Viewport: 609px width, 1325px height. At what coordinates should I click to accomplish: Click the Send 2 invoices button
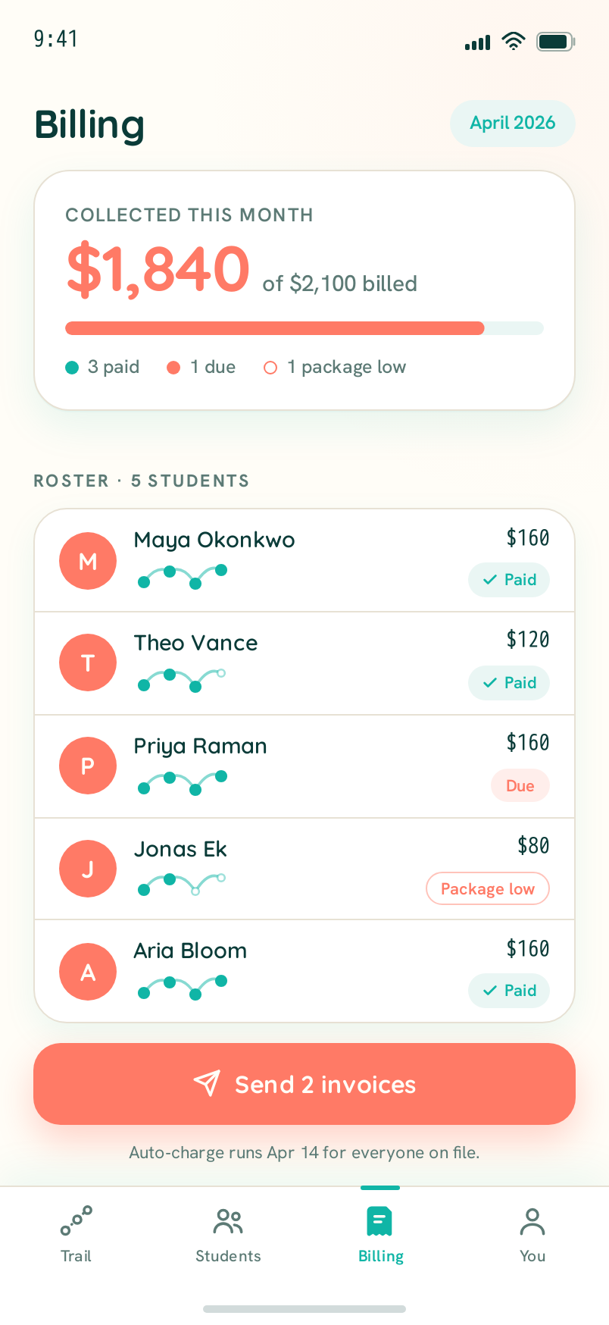pos(304,1084)
